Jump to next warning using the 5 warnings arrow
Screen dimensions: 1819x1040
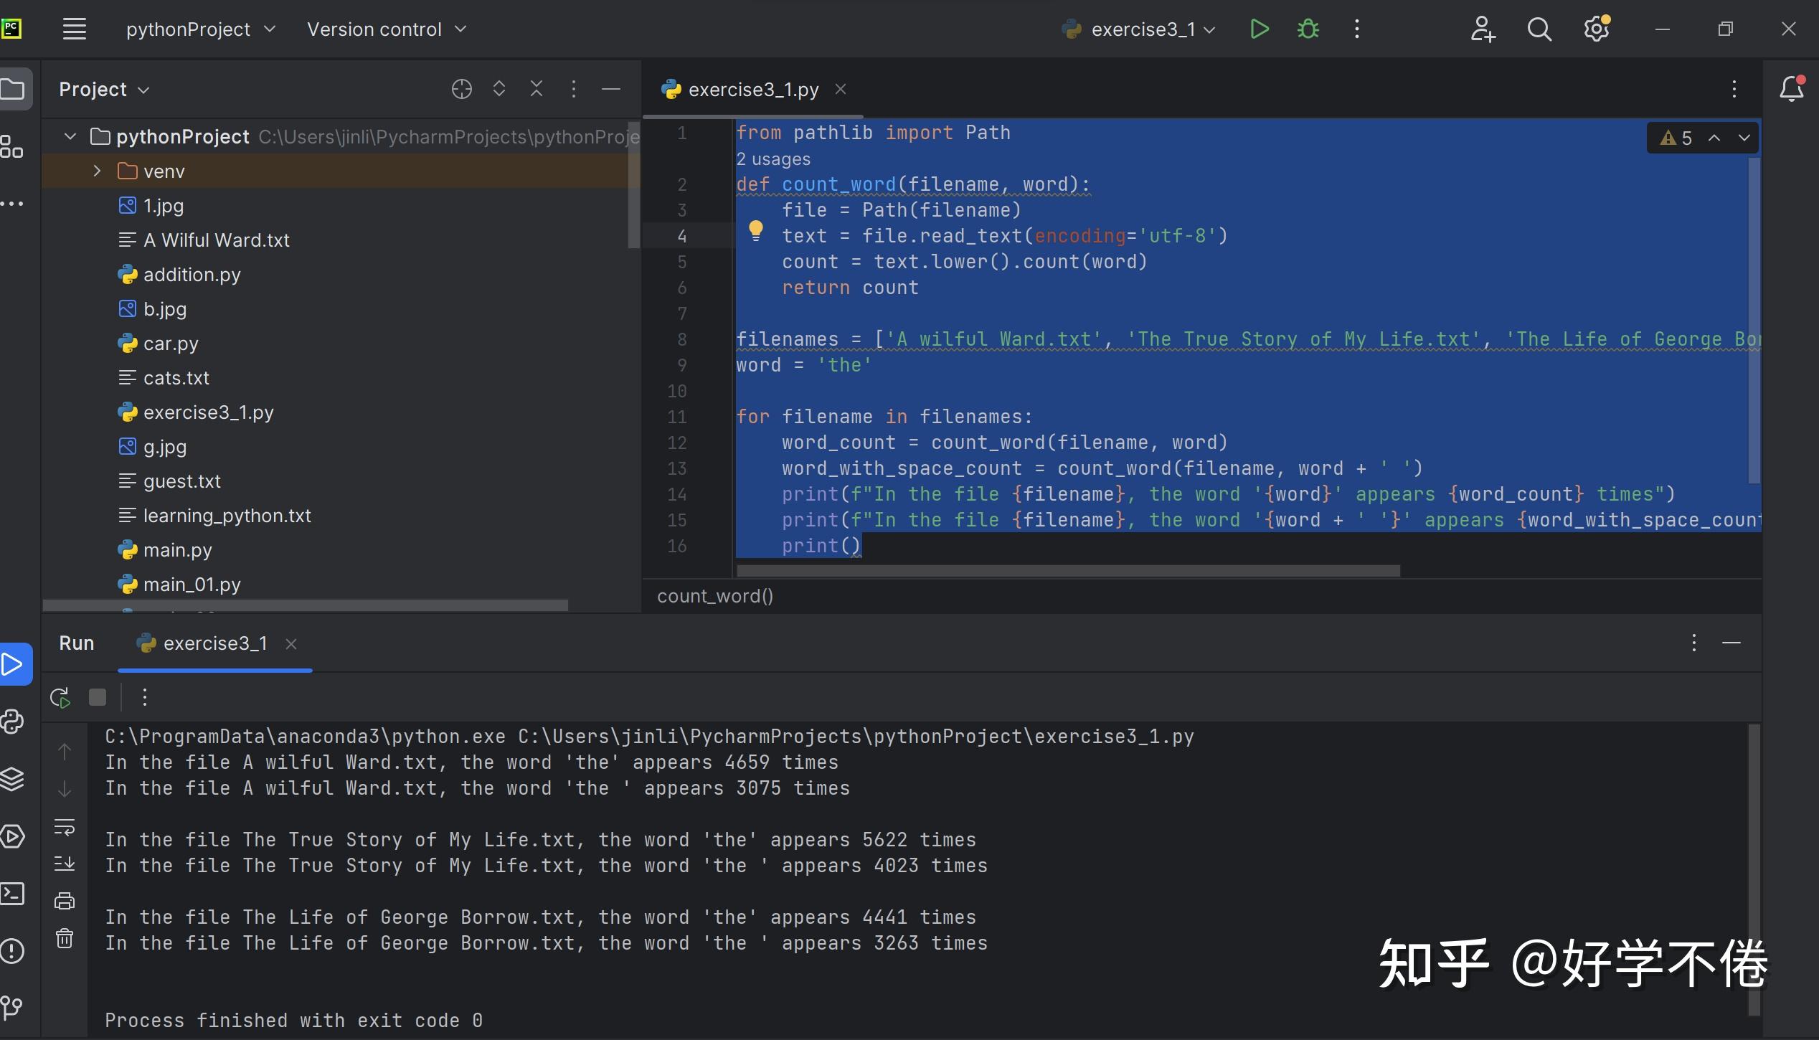coord(1744,138)
